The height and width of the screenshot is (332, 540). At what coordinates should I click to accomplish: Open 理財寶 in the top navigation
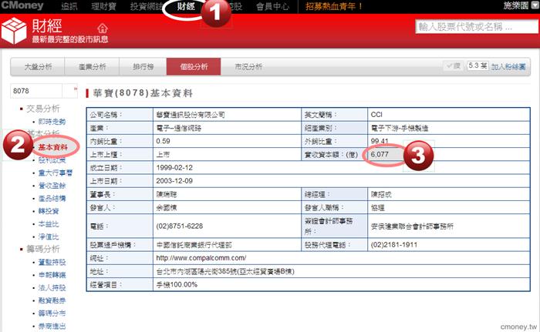coord(103,6)
